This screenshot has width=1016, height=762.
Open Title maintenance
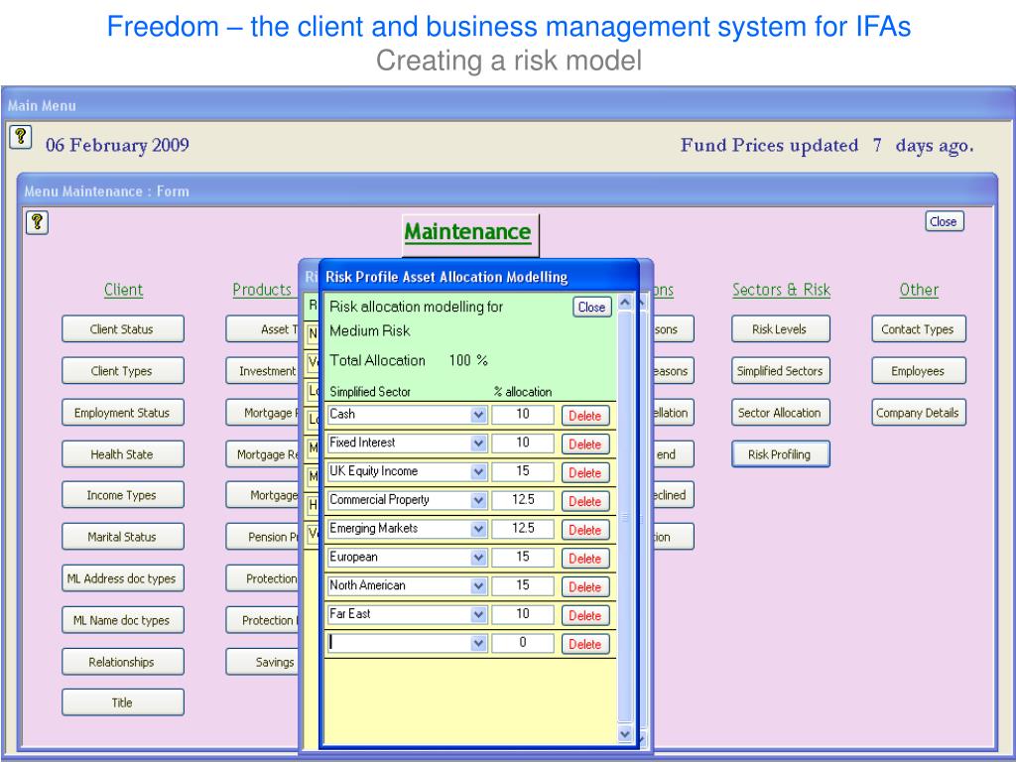[x=122, y=702]
